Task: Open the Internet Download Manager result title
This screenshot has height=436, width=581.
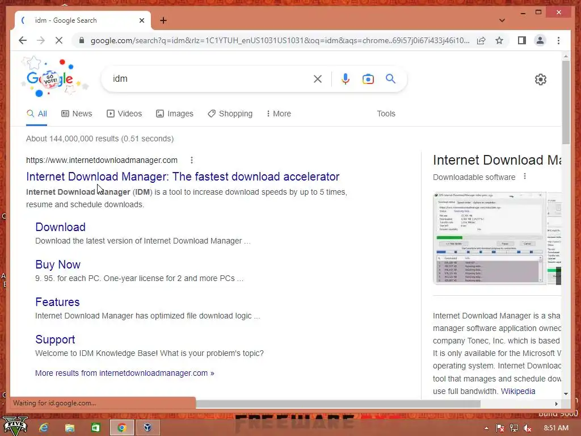Action: point(183,177)
